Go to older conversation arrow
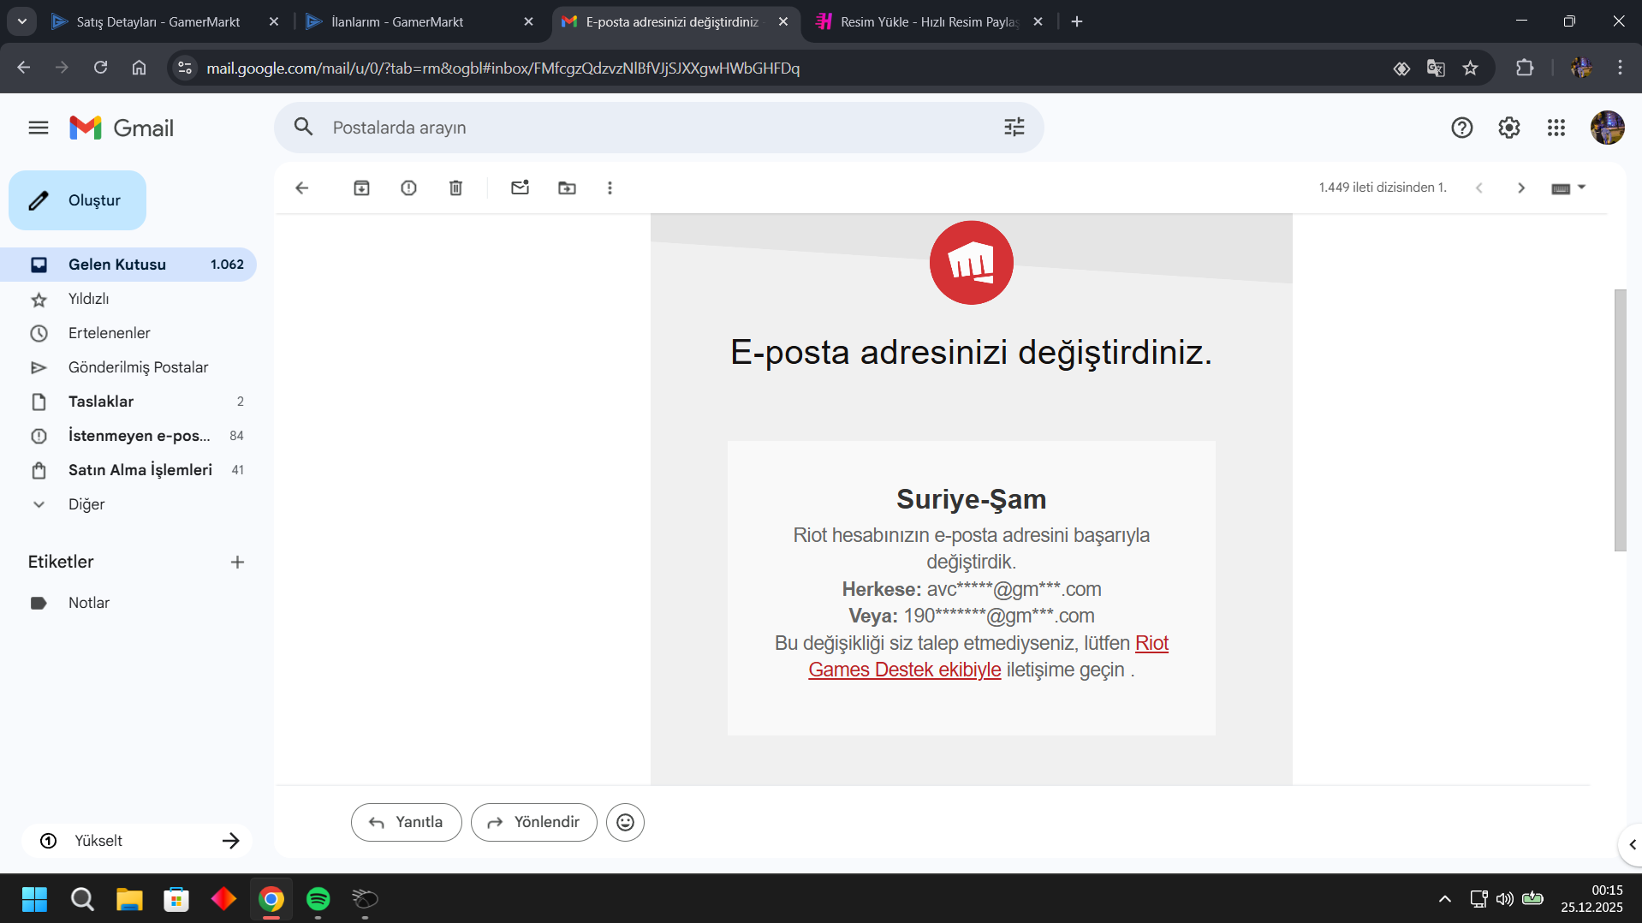 1521,188
